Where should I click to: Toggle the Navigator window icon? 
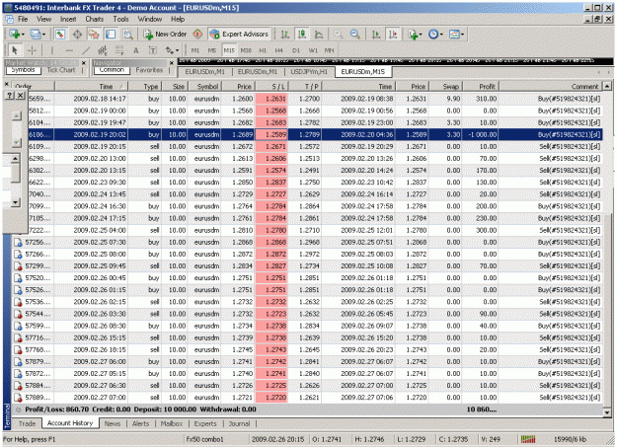pyautogui.click(x=94, y=35)
